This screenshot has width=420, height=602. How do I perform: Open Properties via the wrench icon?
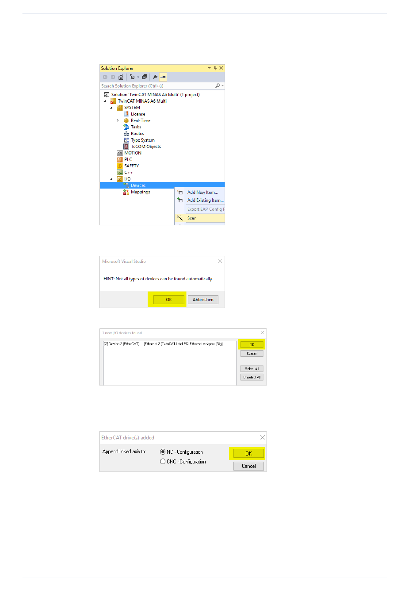coord(155,77)
